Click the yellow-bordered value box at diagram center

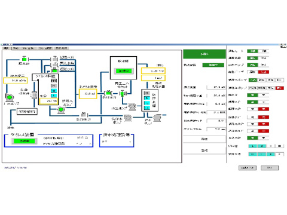pyautogui.click(x=88, y=94)
